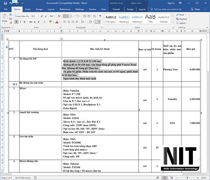Switch to the Mailings tab
This screenshot has width=210, height=180.
[79, 10]
